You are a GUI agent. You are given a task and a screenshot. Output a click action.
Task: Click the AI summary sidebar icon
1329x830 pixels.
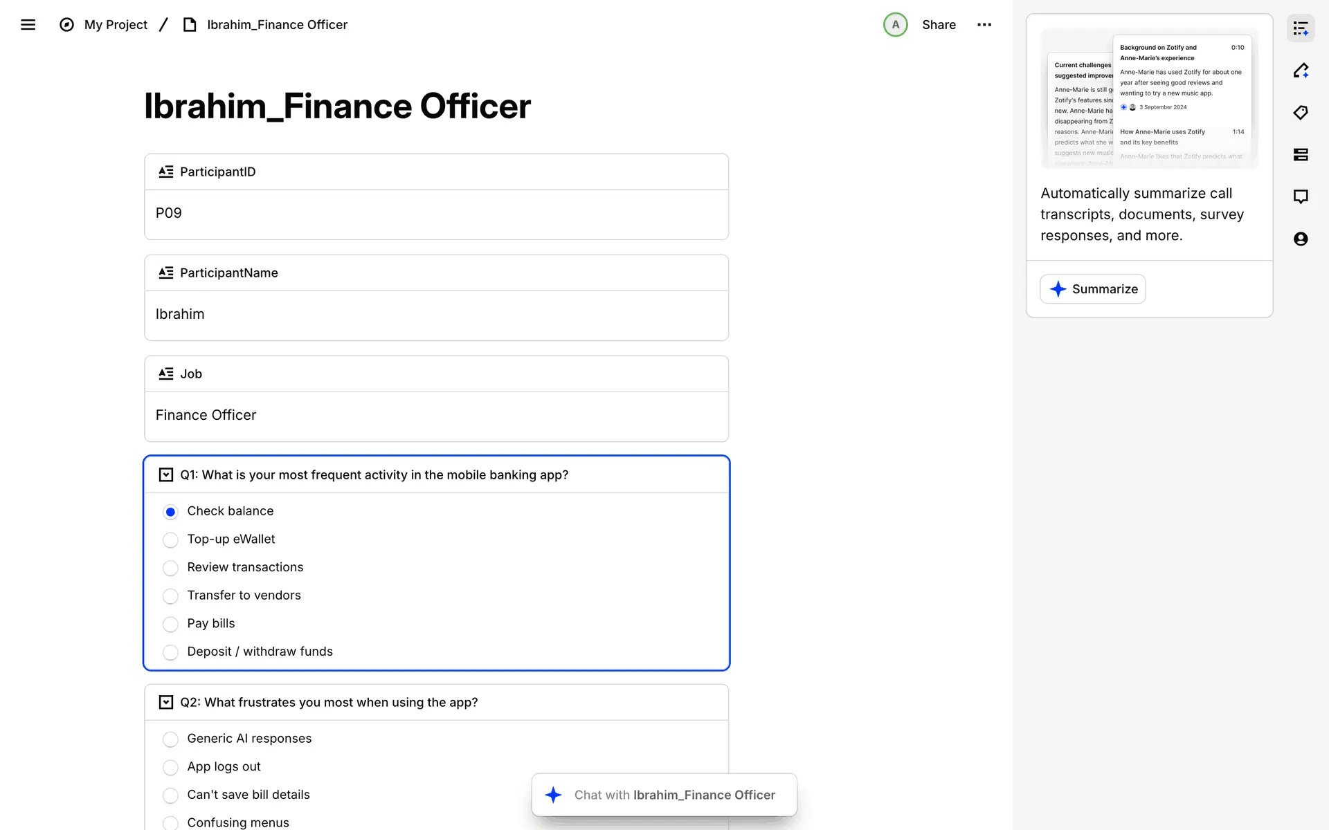click(x=1301, y=28)
